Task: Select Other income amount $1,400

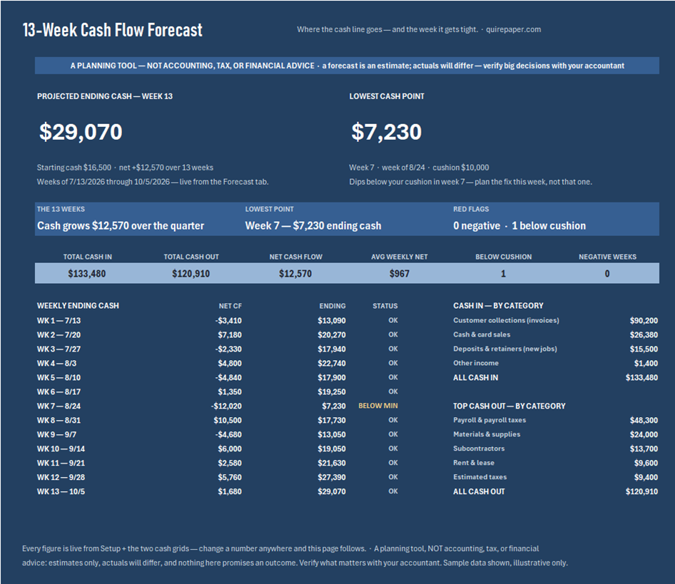Action: coord(646,363)
